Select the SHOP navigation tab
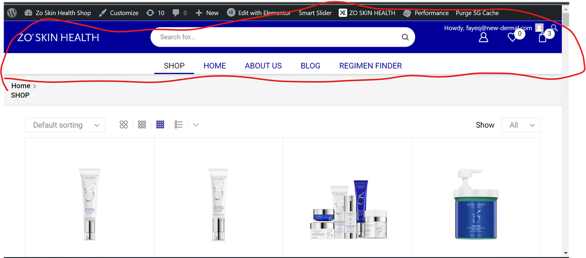Screen dimensions: 586x258 (x=174, y=66)
